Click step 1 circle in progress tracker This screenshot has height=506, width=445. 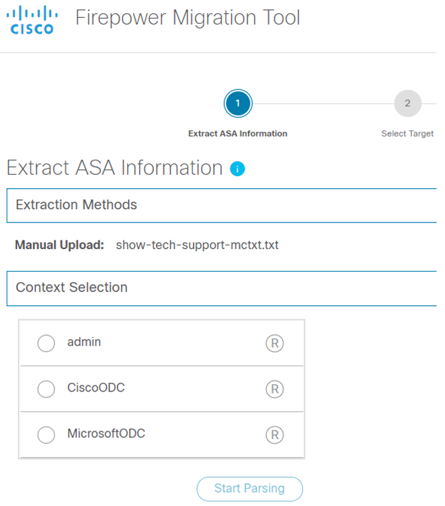coord(238,103)
